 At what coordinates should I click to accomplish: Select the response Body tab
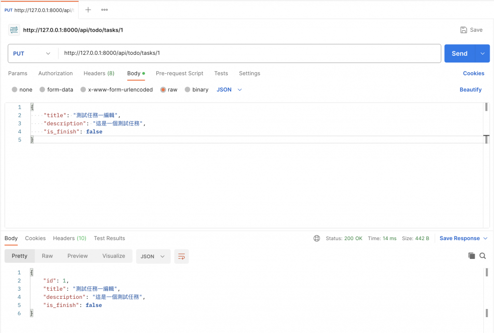tap(11, 238)
